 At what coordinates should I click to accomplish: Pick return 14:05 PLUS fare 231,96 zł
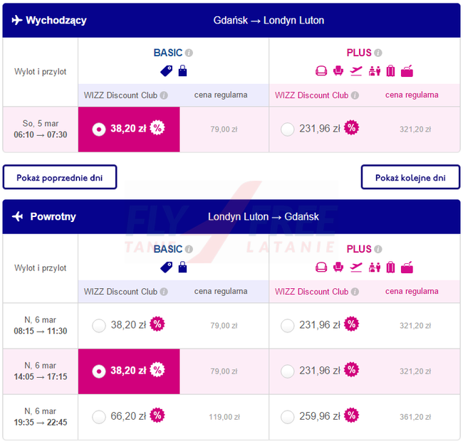pos(287,371)
